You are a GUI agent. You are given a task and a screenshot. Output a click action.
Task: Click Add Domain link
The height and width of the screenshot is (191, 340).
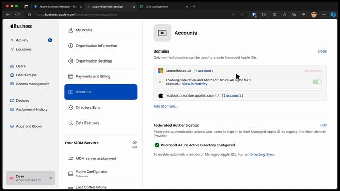click(x=165, y=106)
